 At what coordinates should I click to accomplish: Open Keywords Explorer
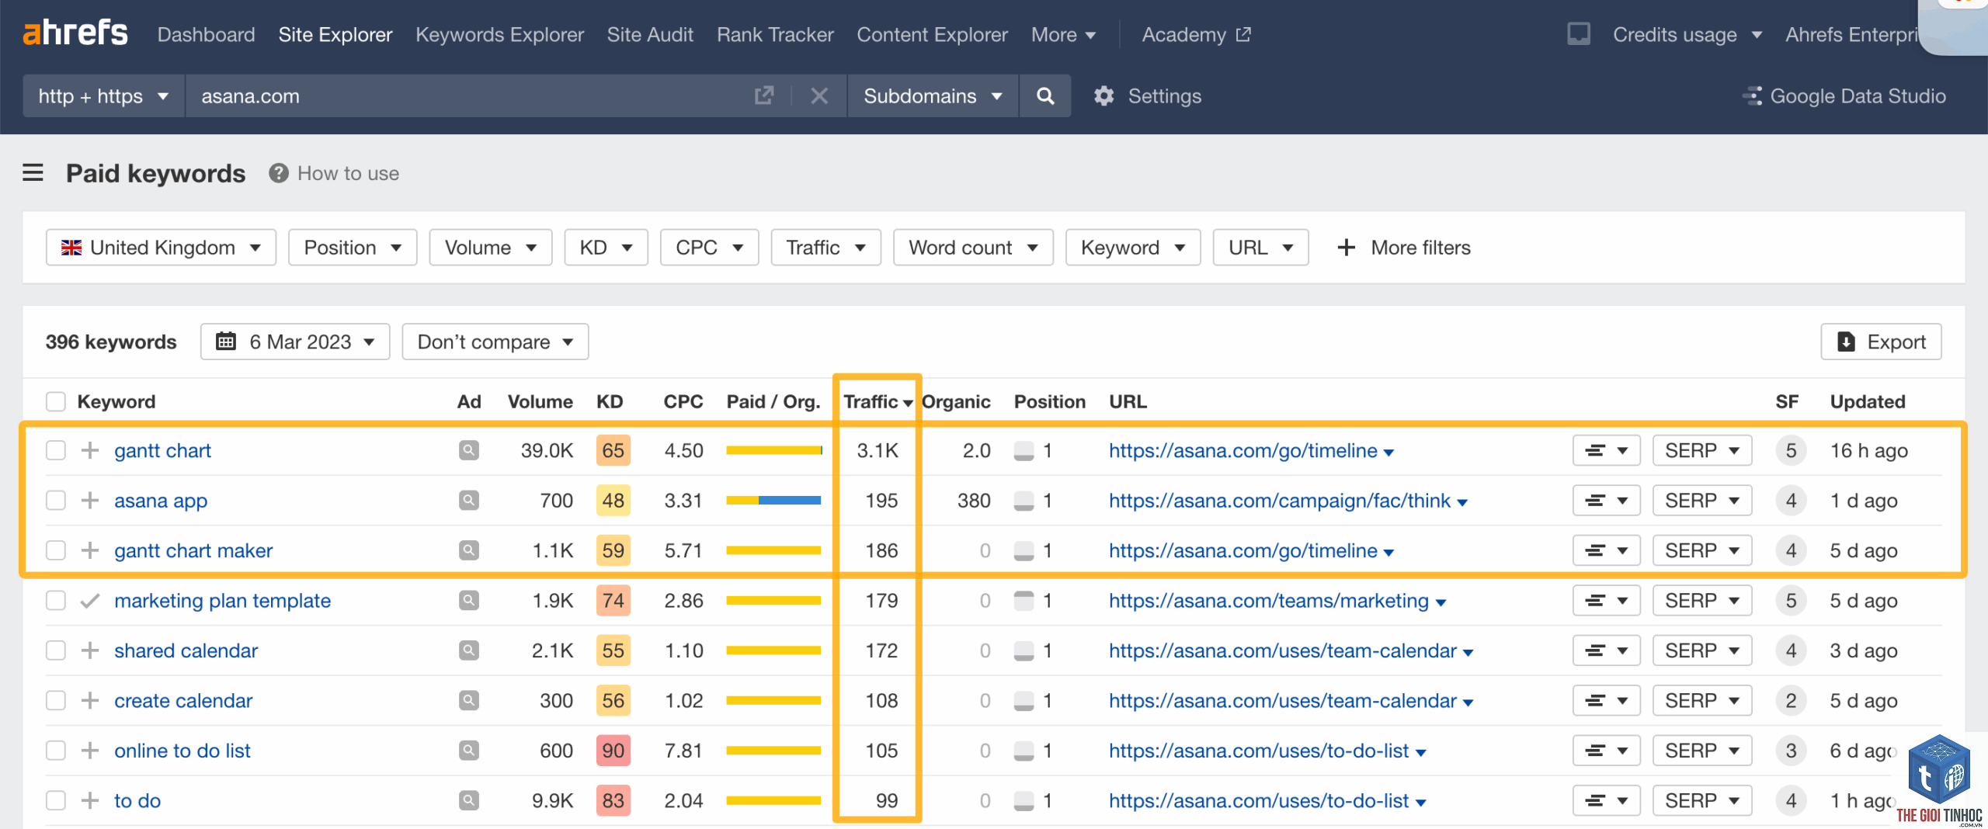point(499,34)
